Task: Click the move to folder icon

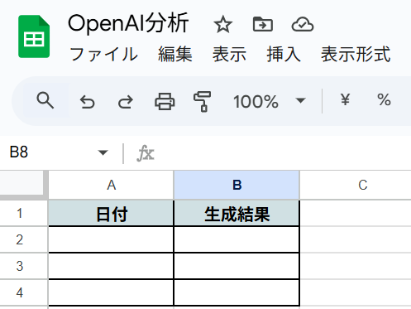Action: [263, 25]
